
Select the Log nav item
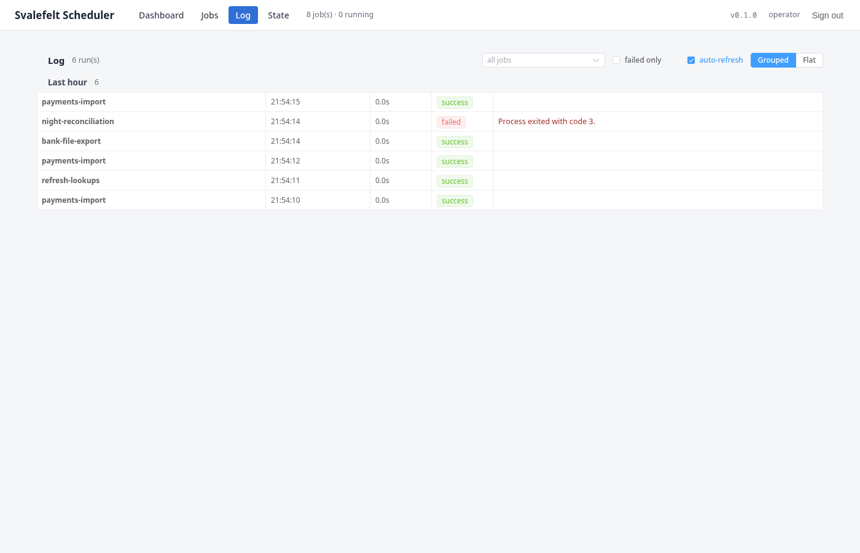tap(243, 15)
